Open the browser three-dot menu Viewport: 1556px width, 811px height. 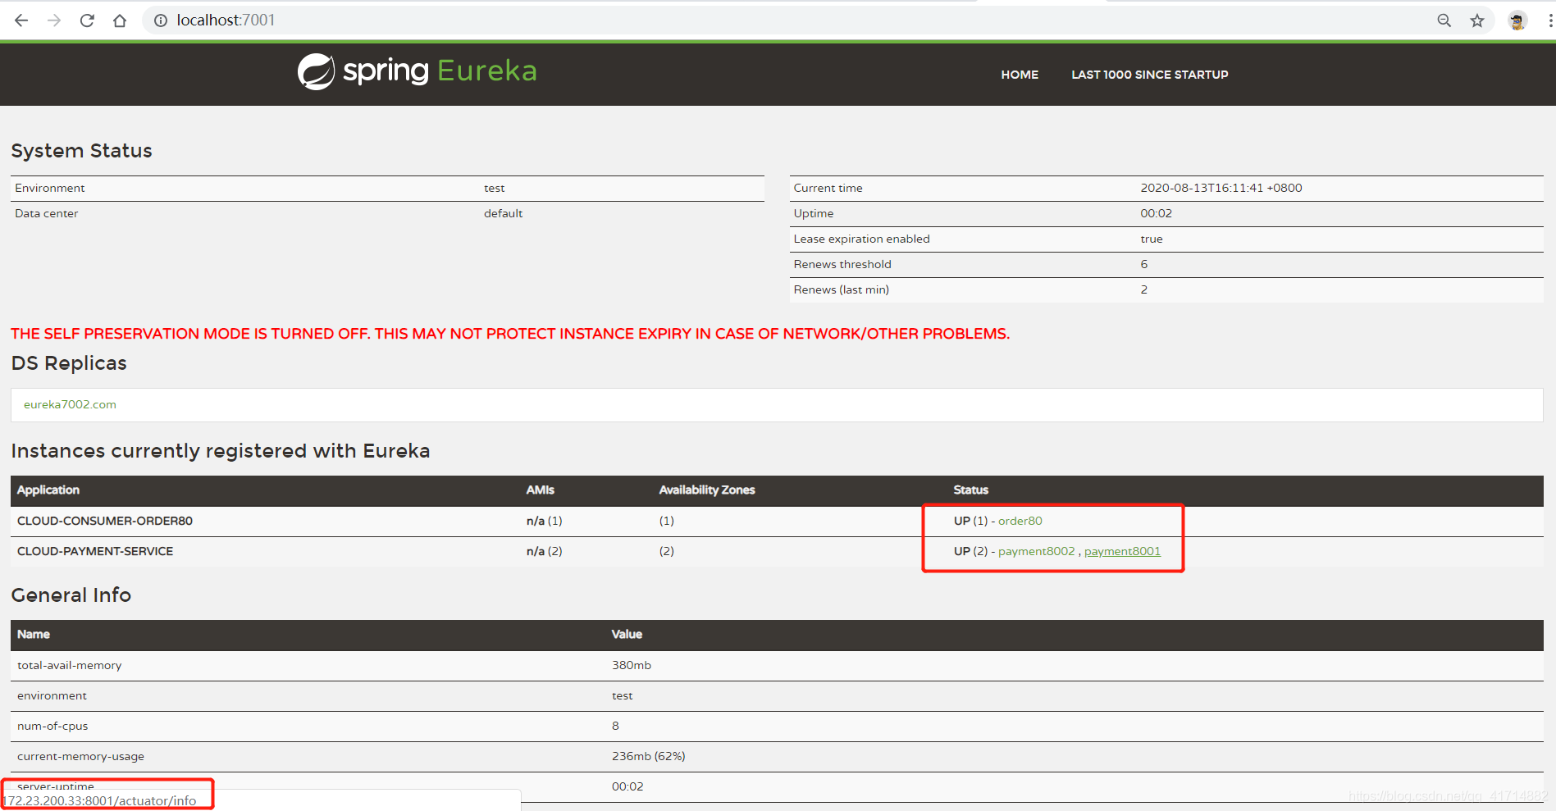click(1549, 21)
